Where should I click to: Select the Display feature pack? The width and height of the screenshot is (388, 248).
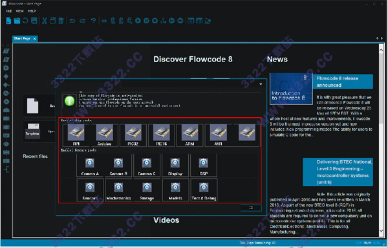tap(175, 165)
